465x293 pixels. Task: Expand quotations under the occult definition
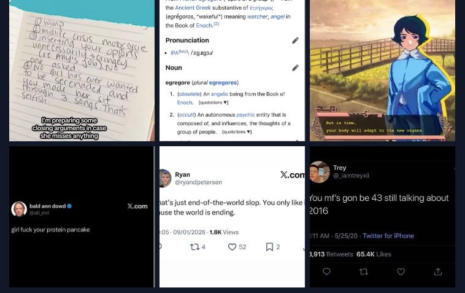pos(237,132)
